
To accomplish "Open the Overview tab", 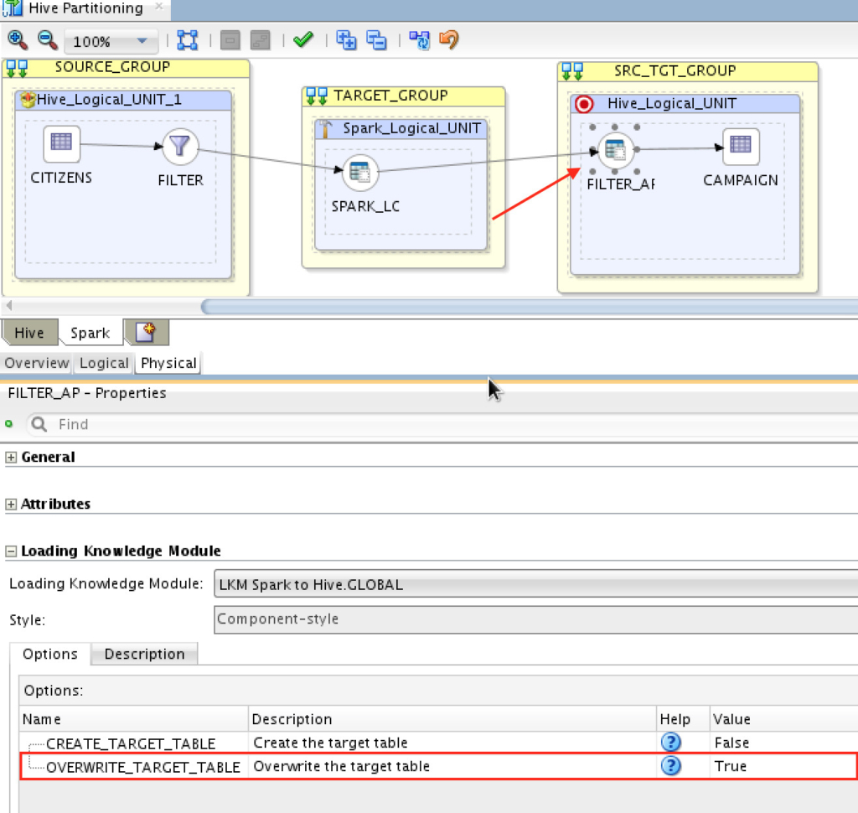I will (37, 363).
